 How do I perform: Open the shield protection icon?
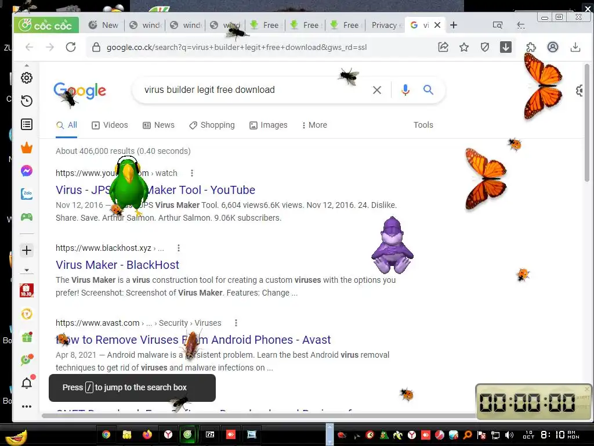click(484, 47)
